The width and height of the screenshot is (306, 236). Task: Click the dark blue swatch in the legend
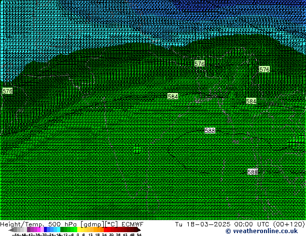45,229
